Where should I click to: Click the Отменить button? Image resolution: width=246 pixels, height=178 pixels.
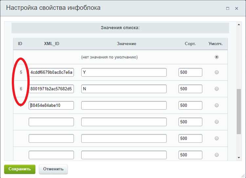(53, 169)
